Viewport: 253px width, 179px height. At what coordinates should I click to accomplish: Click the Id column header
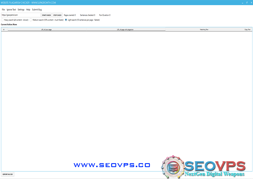point(4,29)
